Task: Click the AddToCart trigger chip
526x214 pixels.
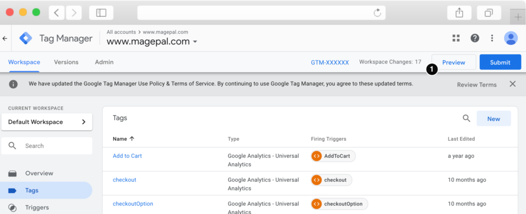Action: coord(333,156)
